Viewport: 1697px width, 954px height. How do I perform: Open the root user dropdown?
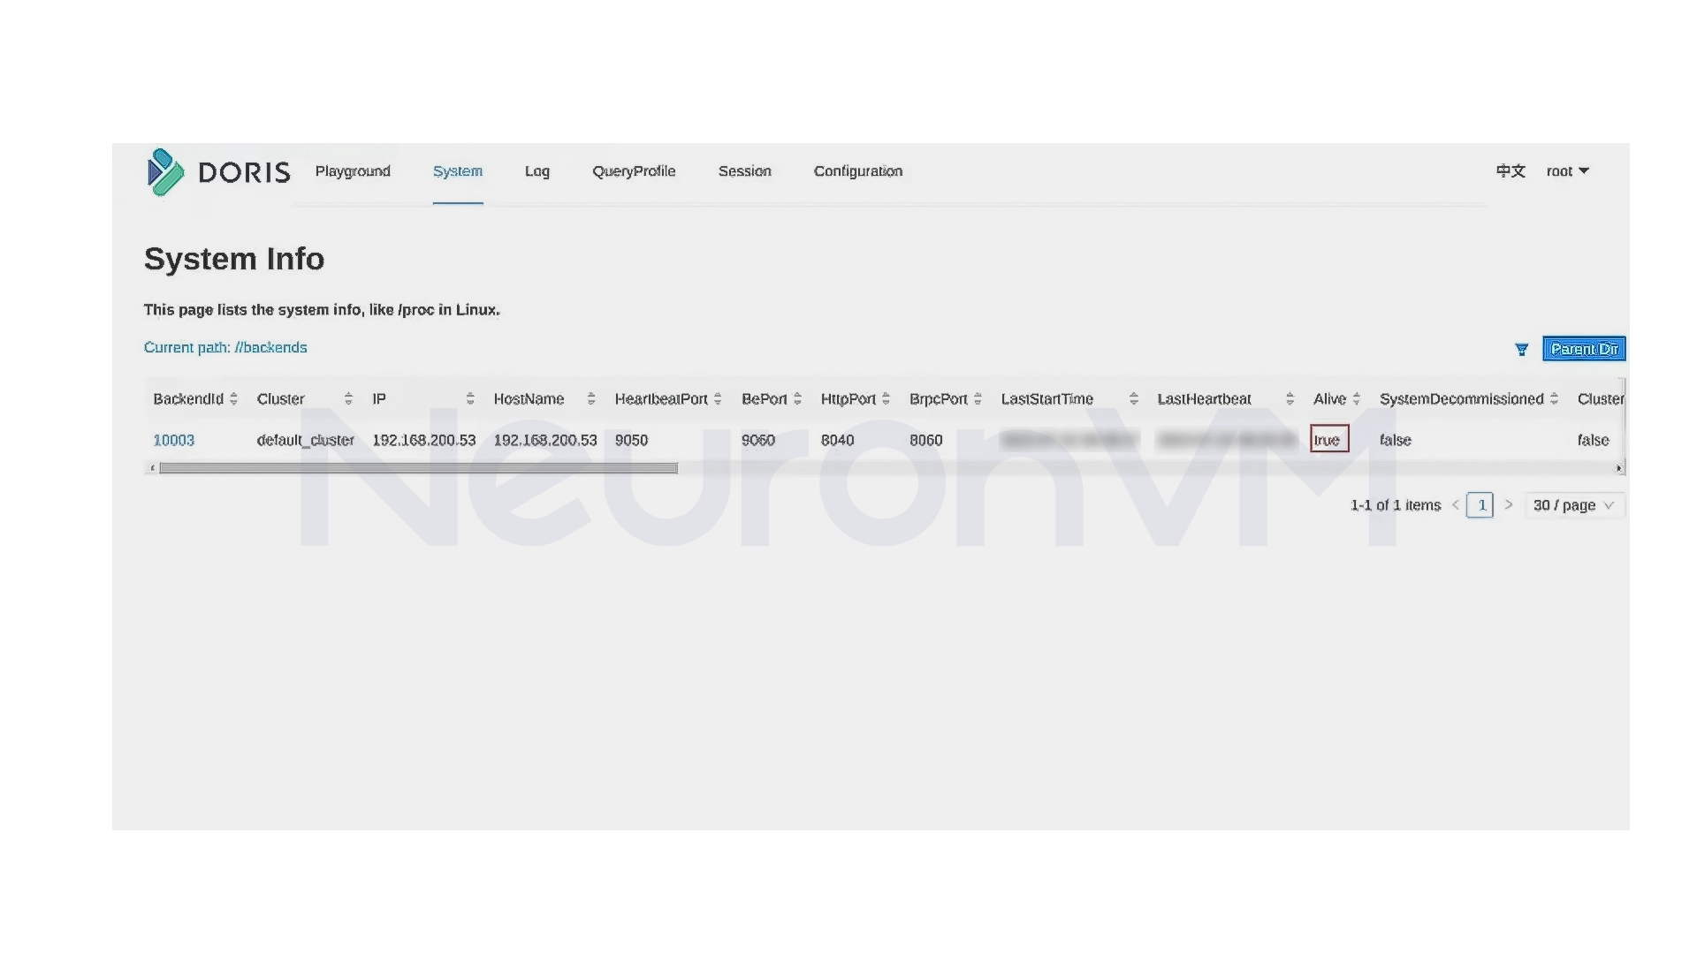point(1567,171)
